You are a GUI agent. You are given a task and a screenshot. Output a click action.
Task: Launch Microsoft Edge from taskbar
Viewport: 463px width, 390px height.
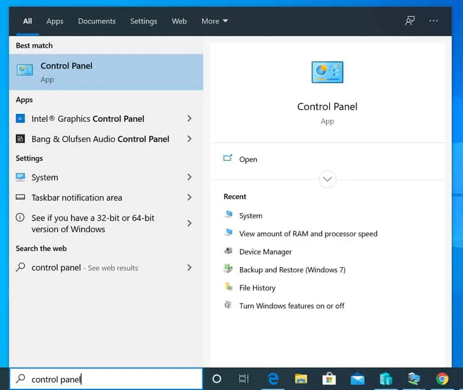273,379
